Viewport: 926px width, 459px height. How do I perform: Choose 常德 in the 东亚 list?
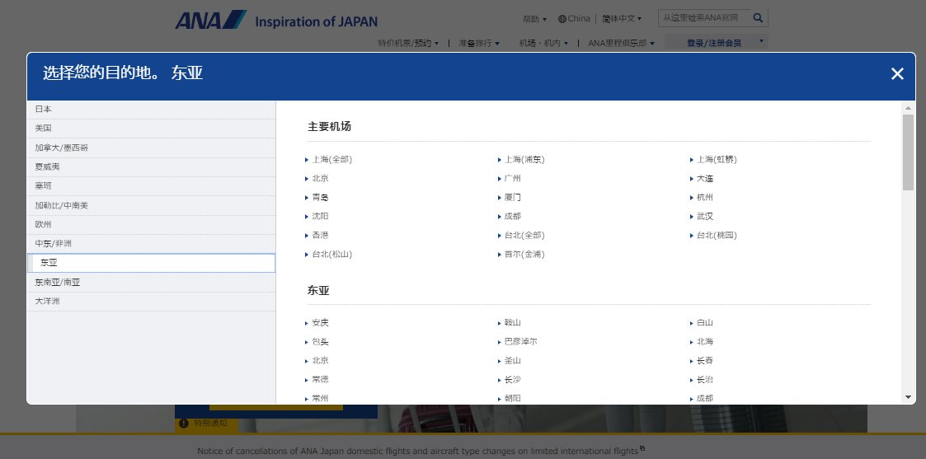click(320, 379)
